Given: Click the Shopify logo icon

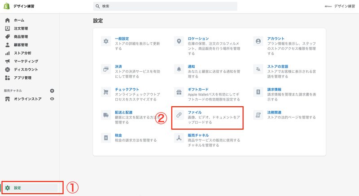Looking at the screenshot, I should [x=7, y=6].
